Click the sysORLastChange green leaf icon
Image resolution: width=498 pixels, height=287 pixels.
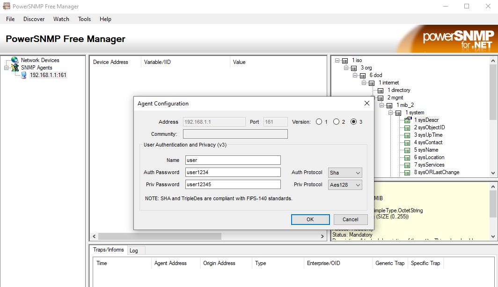407,173
